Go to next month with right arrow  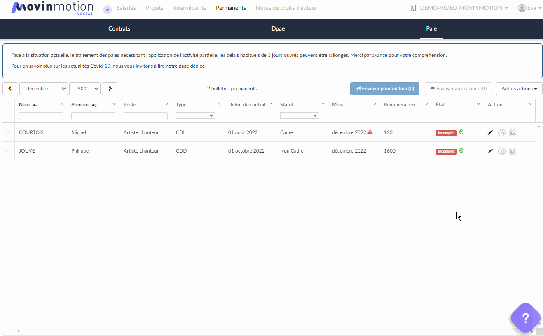click(x=110, y=89)
